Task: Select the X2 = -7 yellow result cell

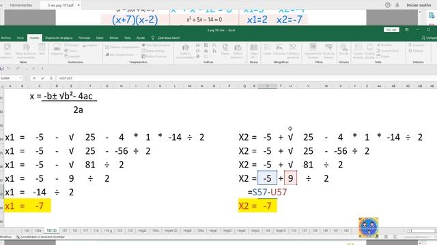Action: tap(257, 206)
